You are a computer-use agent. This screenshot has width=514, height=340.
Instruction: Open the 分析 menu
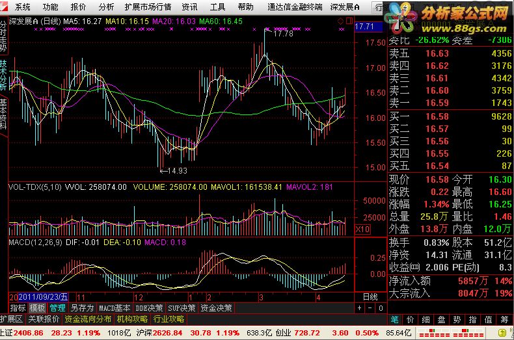(x=105, y=7)
